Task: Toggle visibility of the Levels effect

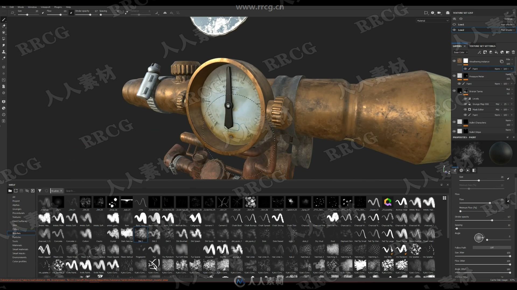Action: [465, 99]
